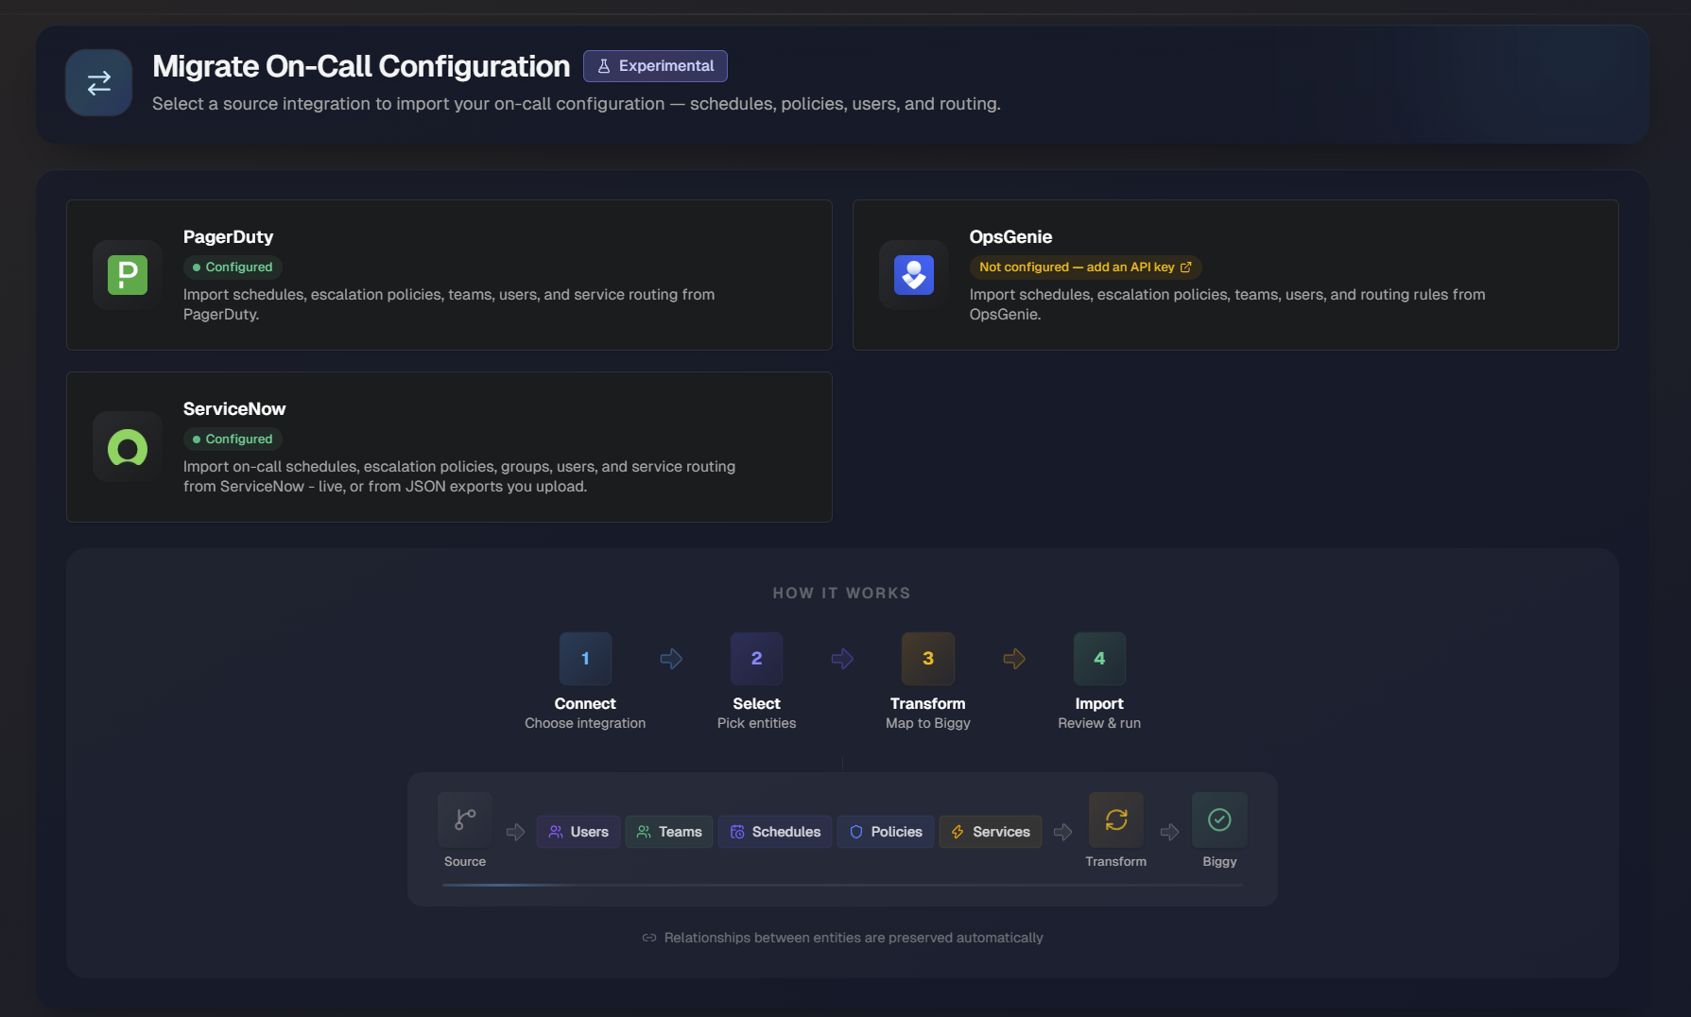Click the PagerDuty logo icon
Viewport: 1691px width, 1017px height.
click(x=128, y=275)
